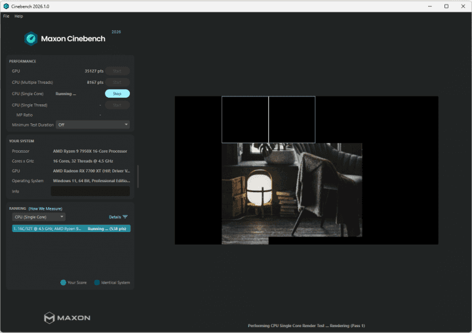The width and height of the screenshot is (472, 333).
Task: Close the Cinebench window
Action: (463, 6)
